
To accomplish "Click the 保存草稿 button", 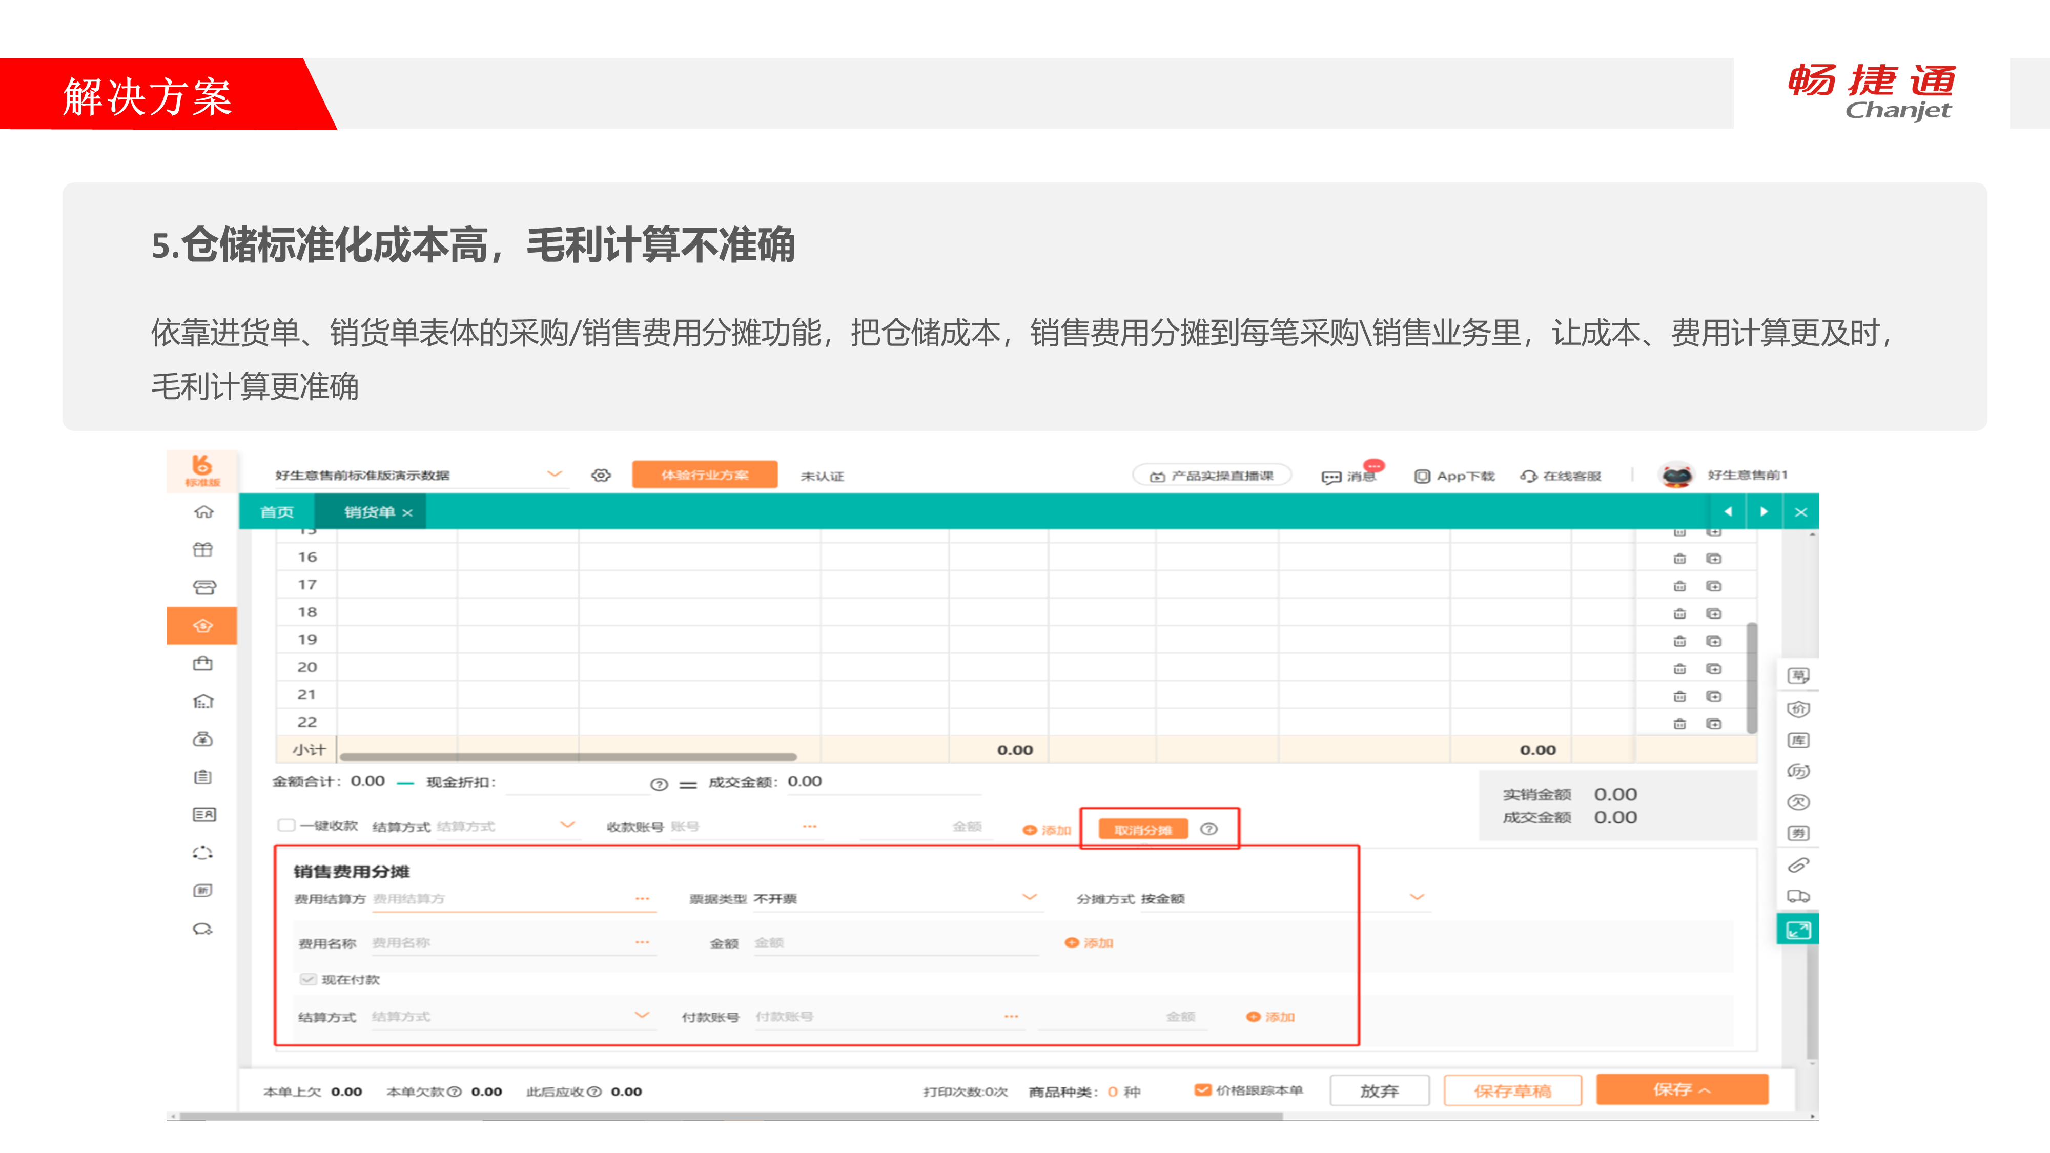I will (x=1512, y=1090).
